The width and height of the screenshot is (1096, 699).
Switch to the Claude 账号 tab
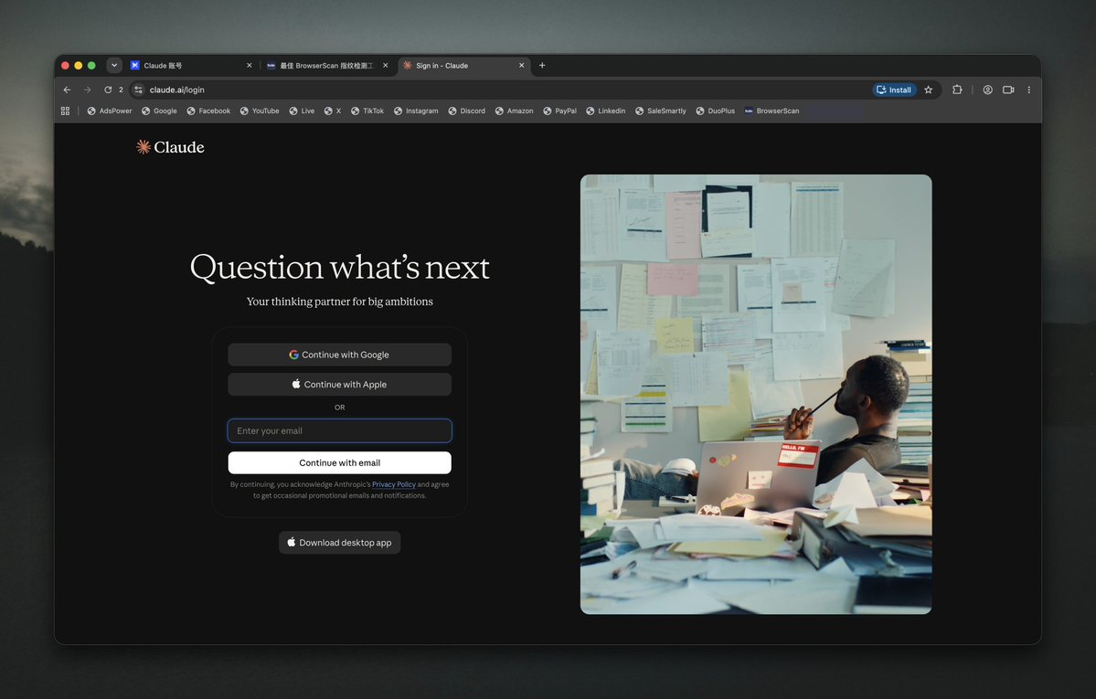(x=191, y=65)
